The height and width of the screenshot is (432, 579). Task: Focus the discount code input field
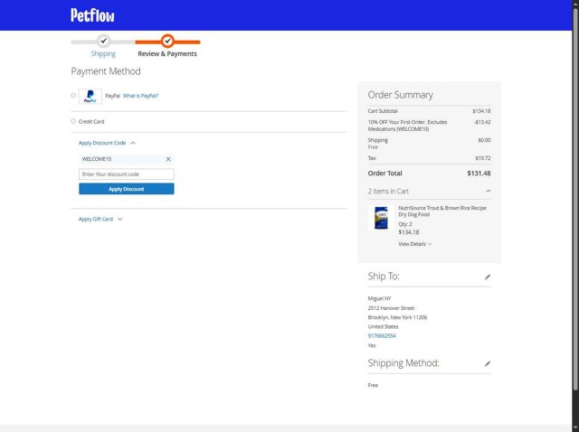click(127, 174)
